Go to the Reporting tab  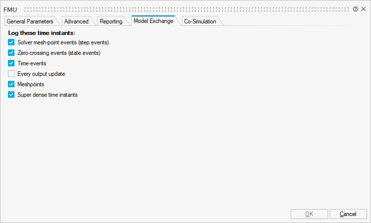tap(111, 21)
